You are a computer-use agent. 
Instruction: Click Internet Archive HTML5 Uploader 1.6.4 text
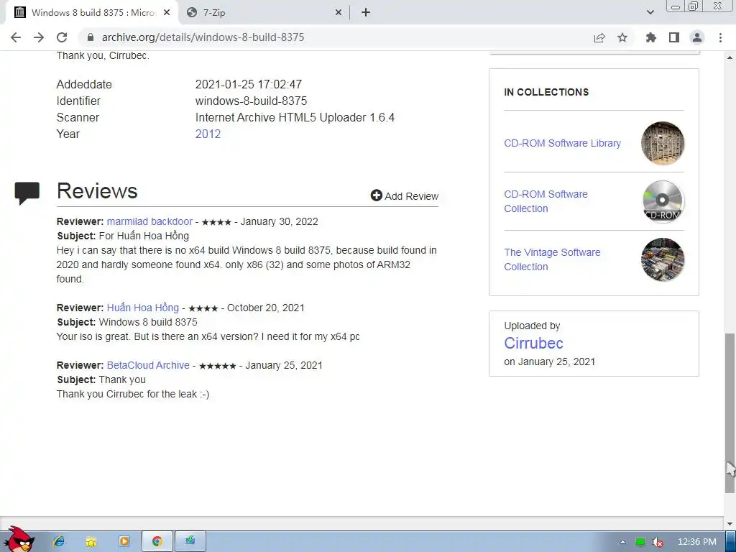(295, 117)
